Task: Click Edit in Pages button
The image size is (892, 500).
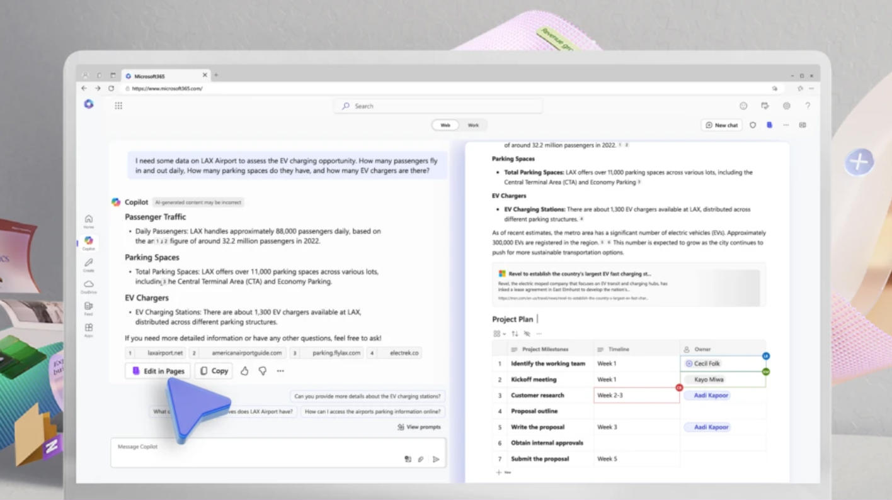Action: [x=158, y=371]
